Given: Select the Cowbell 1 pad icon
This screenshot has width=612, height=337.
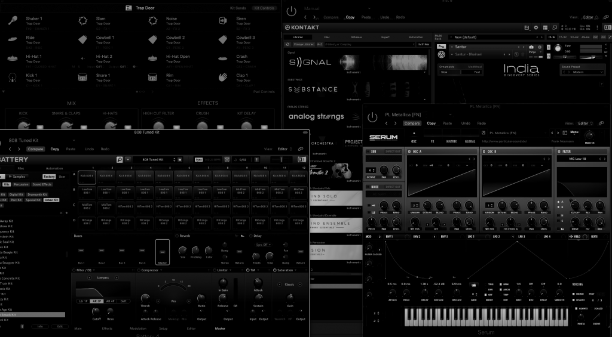Looking at the screenshot, I should (x=82, y=39).
